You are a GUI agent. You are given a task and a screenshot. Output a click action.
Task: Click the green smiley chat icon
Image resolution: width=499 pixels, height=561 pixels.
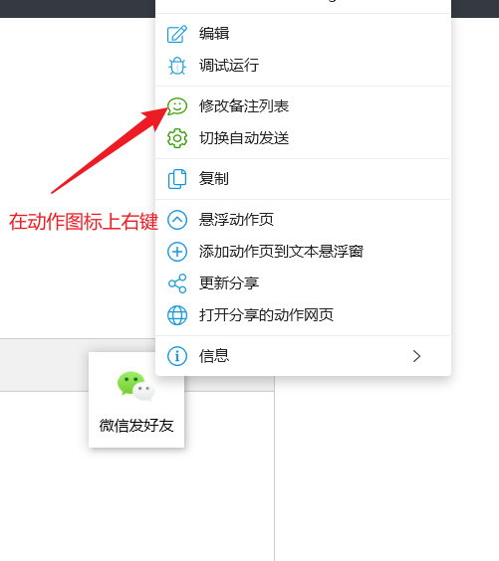(x=177, y=106)
